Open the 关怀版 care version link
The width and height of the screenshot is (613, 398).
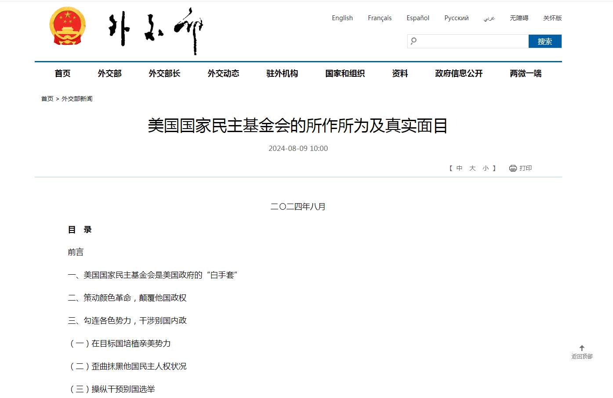[552, 18]
